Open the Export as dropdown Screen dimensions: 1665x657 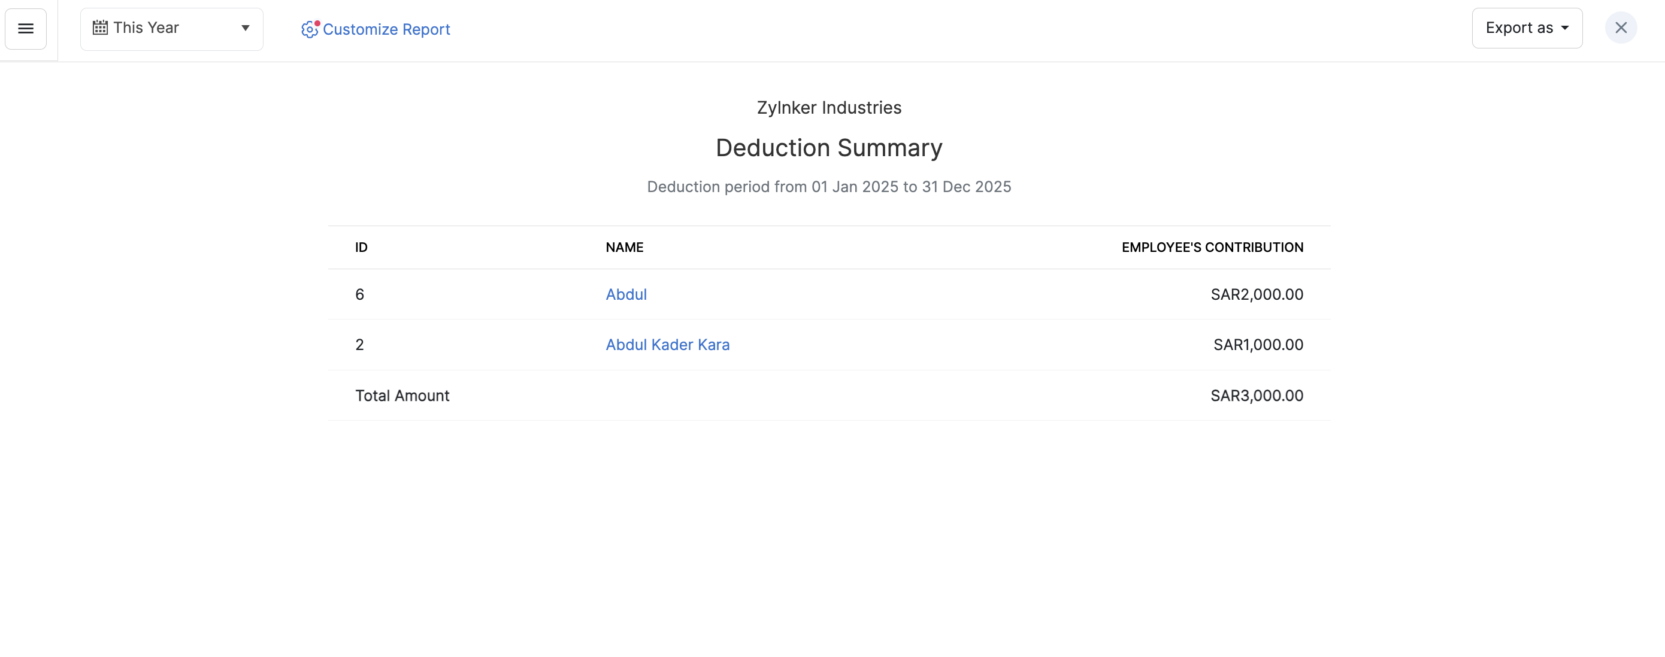[1527, 28]
